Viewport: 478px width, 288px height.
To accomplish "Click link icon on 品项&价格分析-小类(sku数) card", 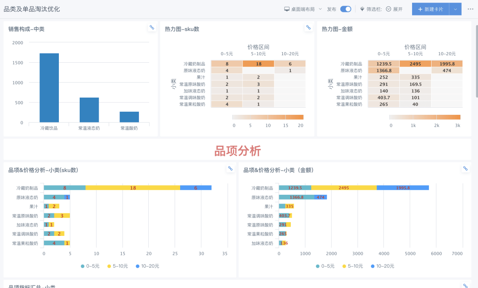I will 230,168.
